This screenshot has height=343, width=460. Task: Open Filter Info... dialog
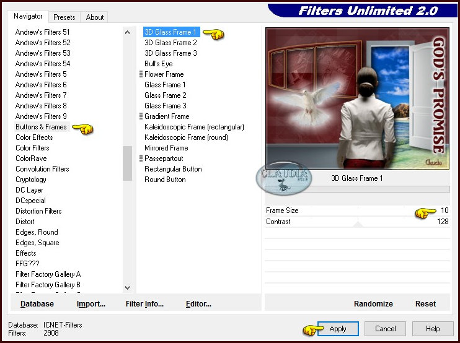(144, 304)
